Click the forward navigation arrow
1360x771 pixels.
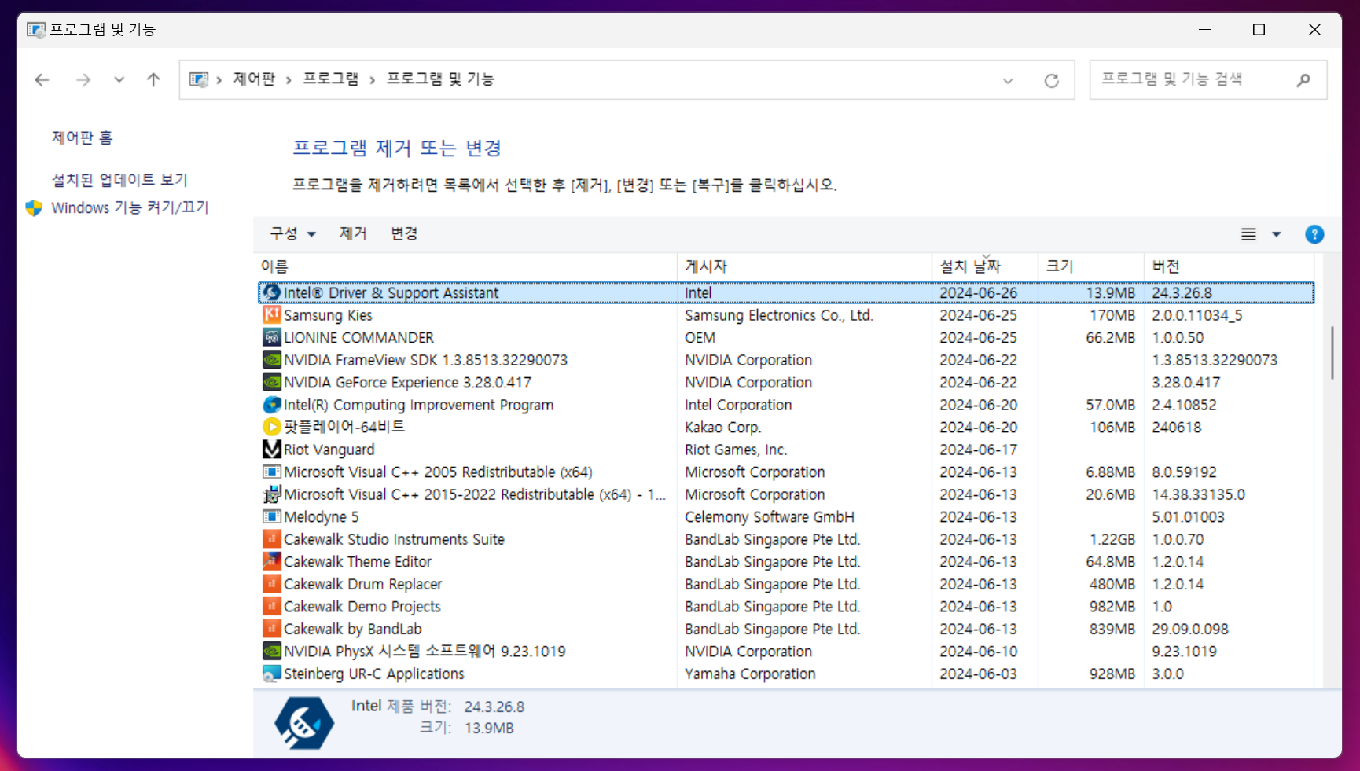(83, 79)
